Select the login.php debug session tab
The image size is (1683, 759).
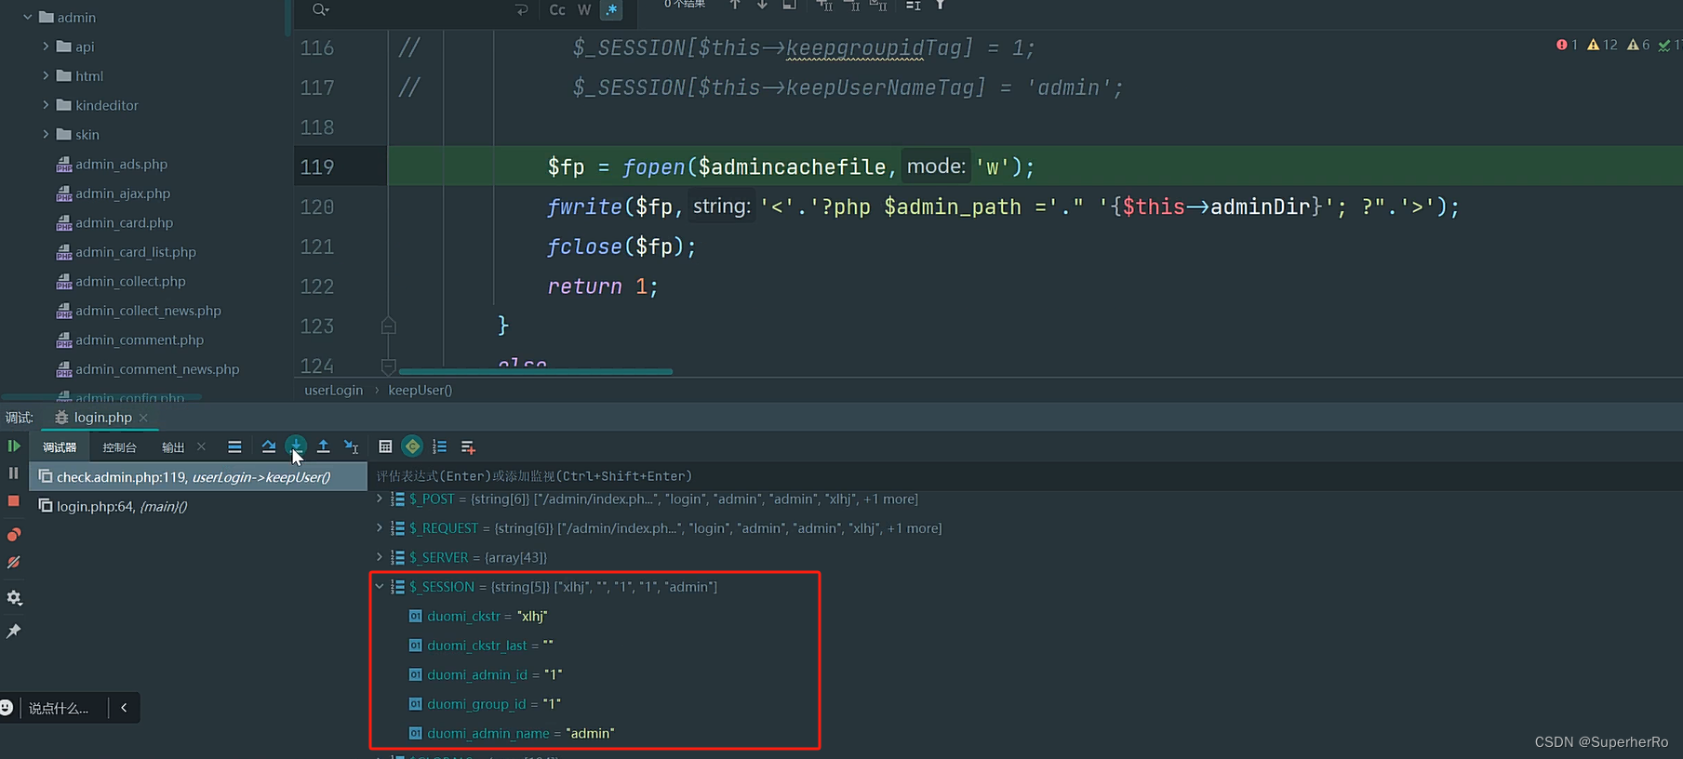(x=102, y=418)
